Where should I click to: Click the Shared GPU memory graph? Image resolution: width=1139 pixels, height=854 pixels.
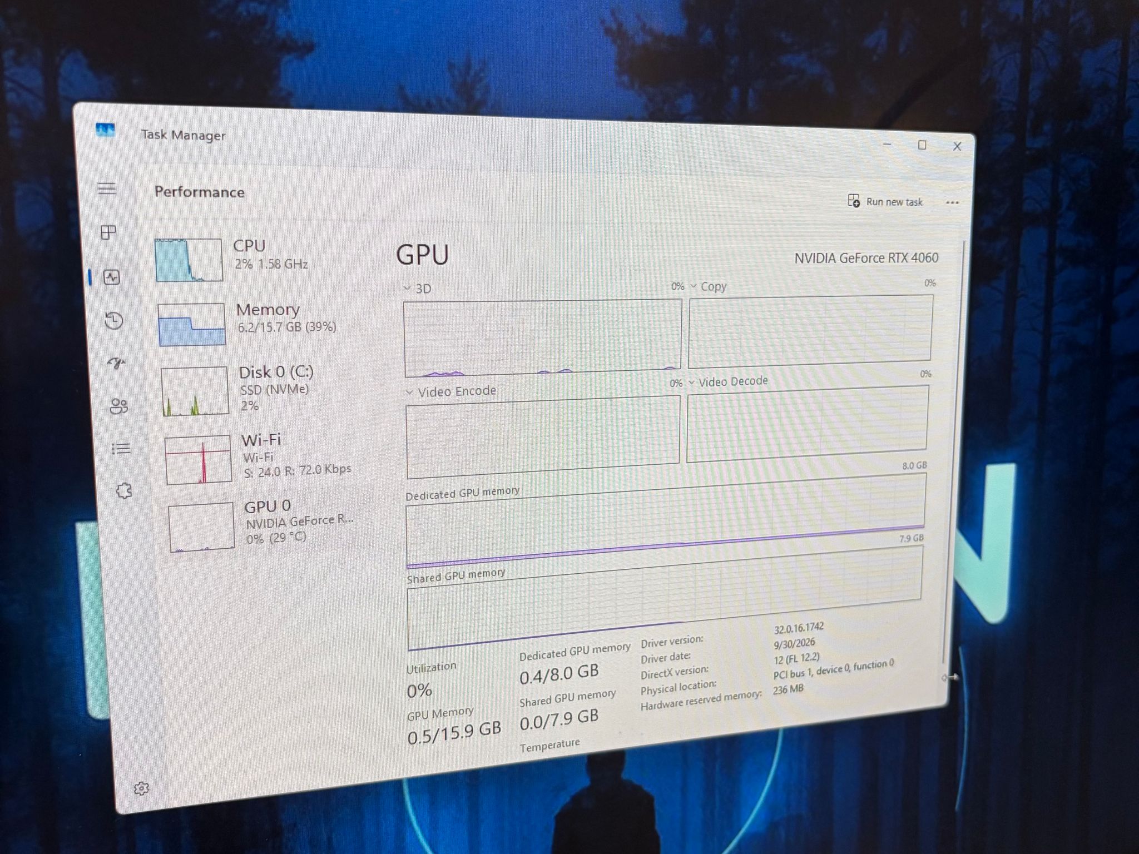665,598
